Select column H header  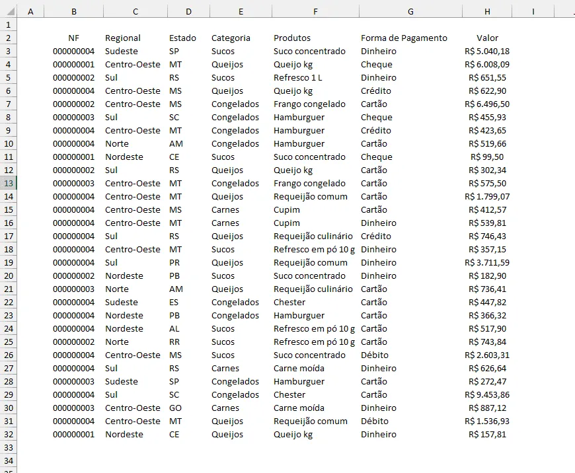487,12
